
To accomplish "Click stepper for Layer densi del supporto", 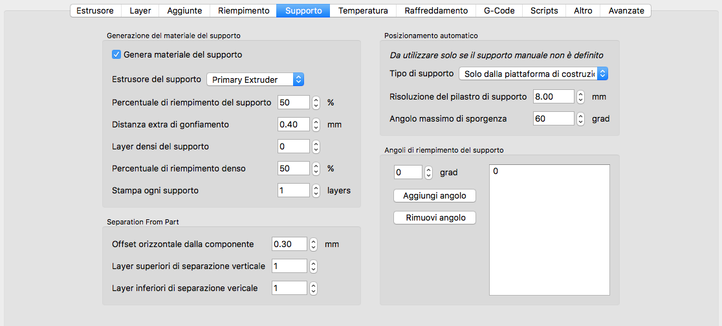I will 316,146.
